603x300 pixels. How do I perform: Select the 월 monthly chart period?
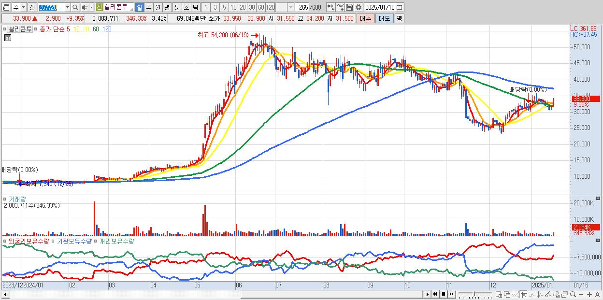158,7
